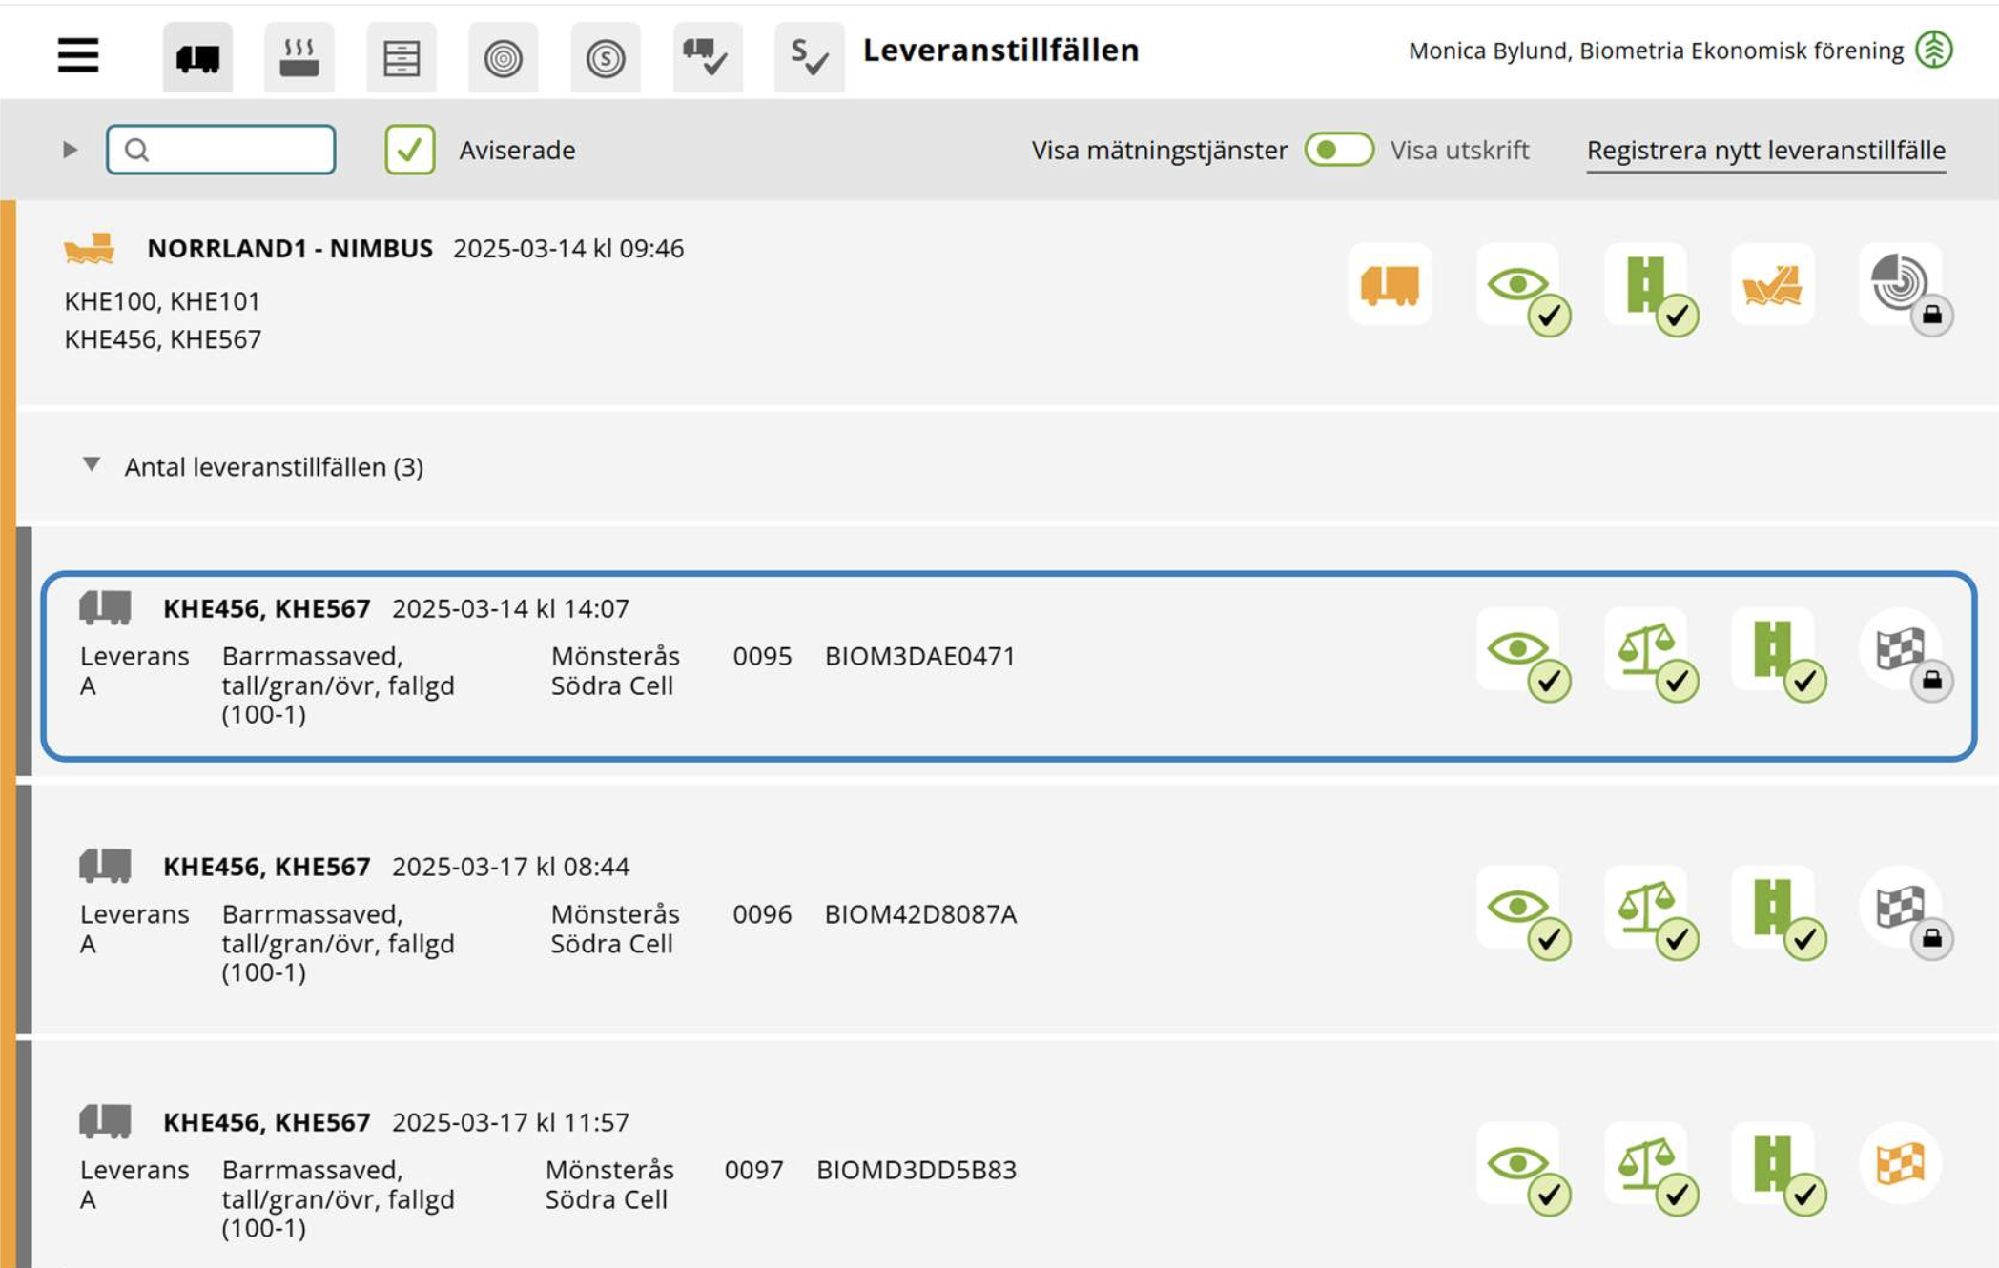Click green road icon for delivery 0095
The height and width of the screenshot is (1268, 1999).
coord(1778,654)
